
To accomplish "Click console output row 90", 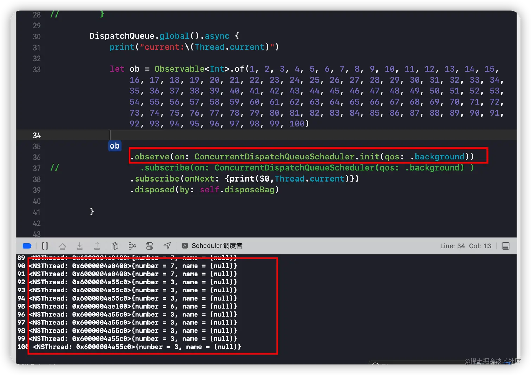I will click(x=127, y=266).
